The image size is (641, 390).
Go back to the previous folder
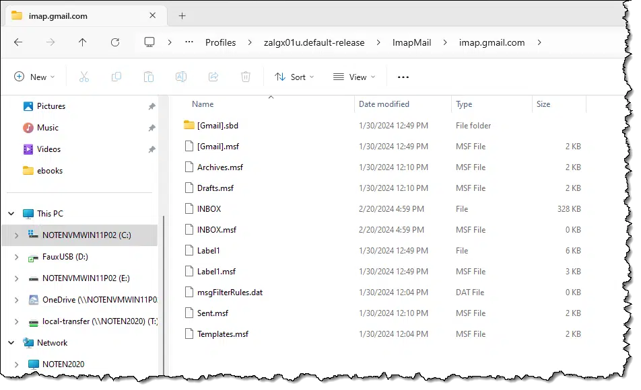pyautogui.click(x=18, y=42)
